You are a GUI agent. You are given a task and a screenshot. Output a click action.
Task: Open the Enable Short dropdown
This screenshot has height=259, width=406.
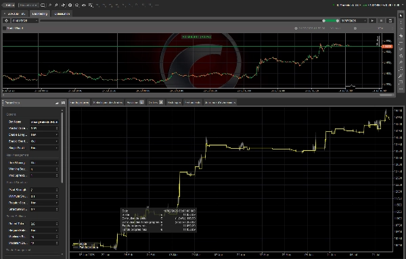click(x=44, y=141)
